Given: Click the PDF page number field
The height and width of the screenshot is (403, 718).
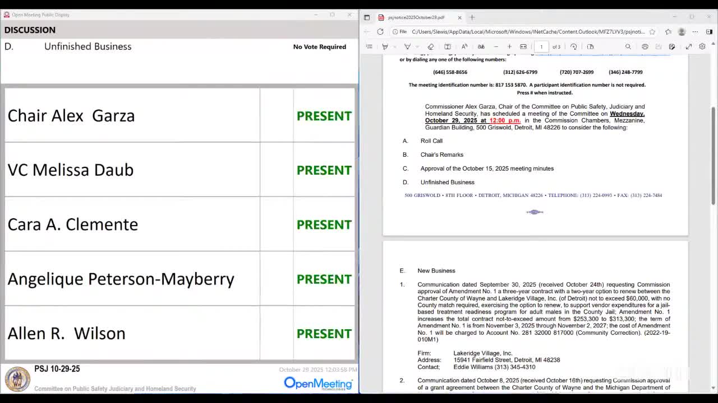Looking at the screenshot, I should 541,46.
